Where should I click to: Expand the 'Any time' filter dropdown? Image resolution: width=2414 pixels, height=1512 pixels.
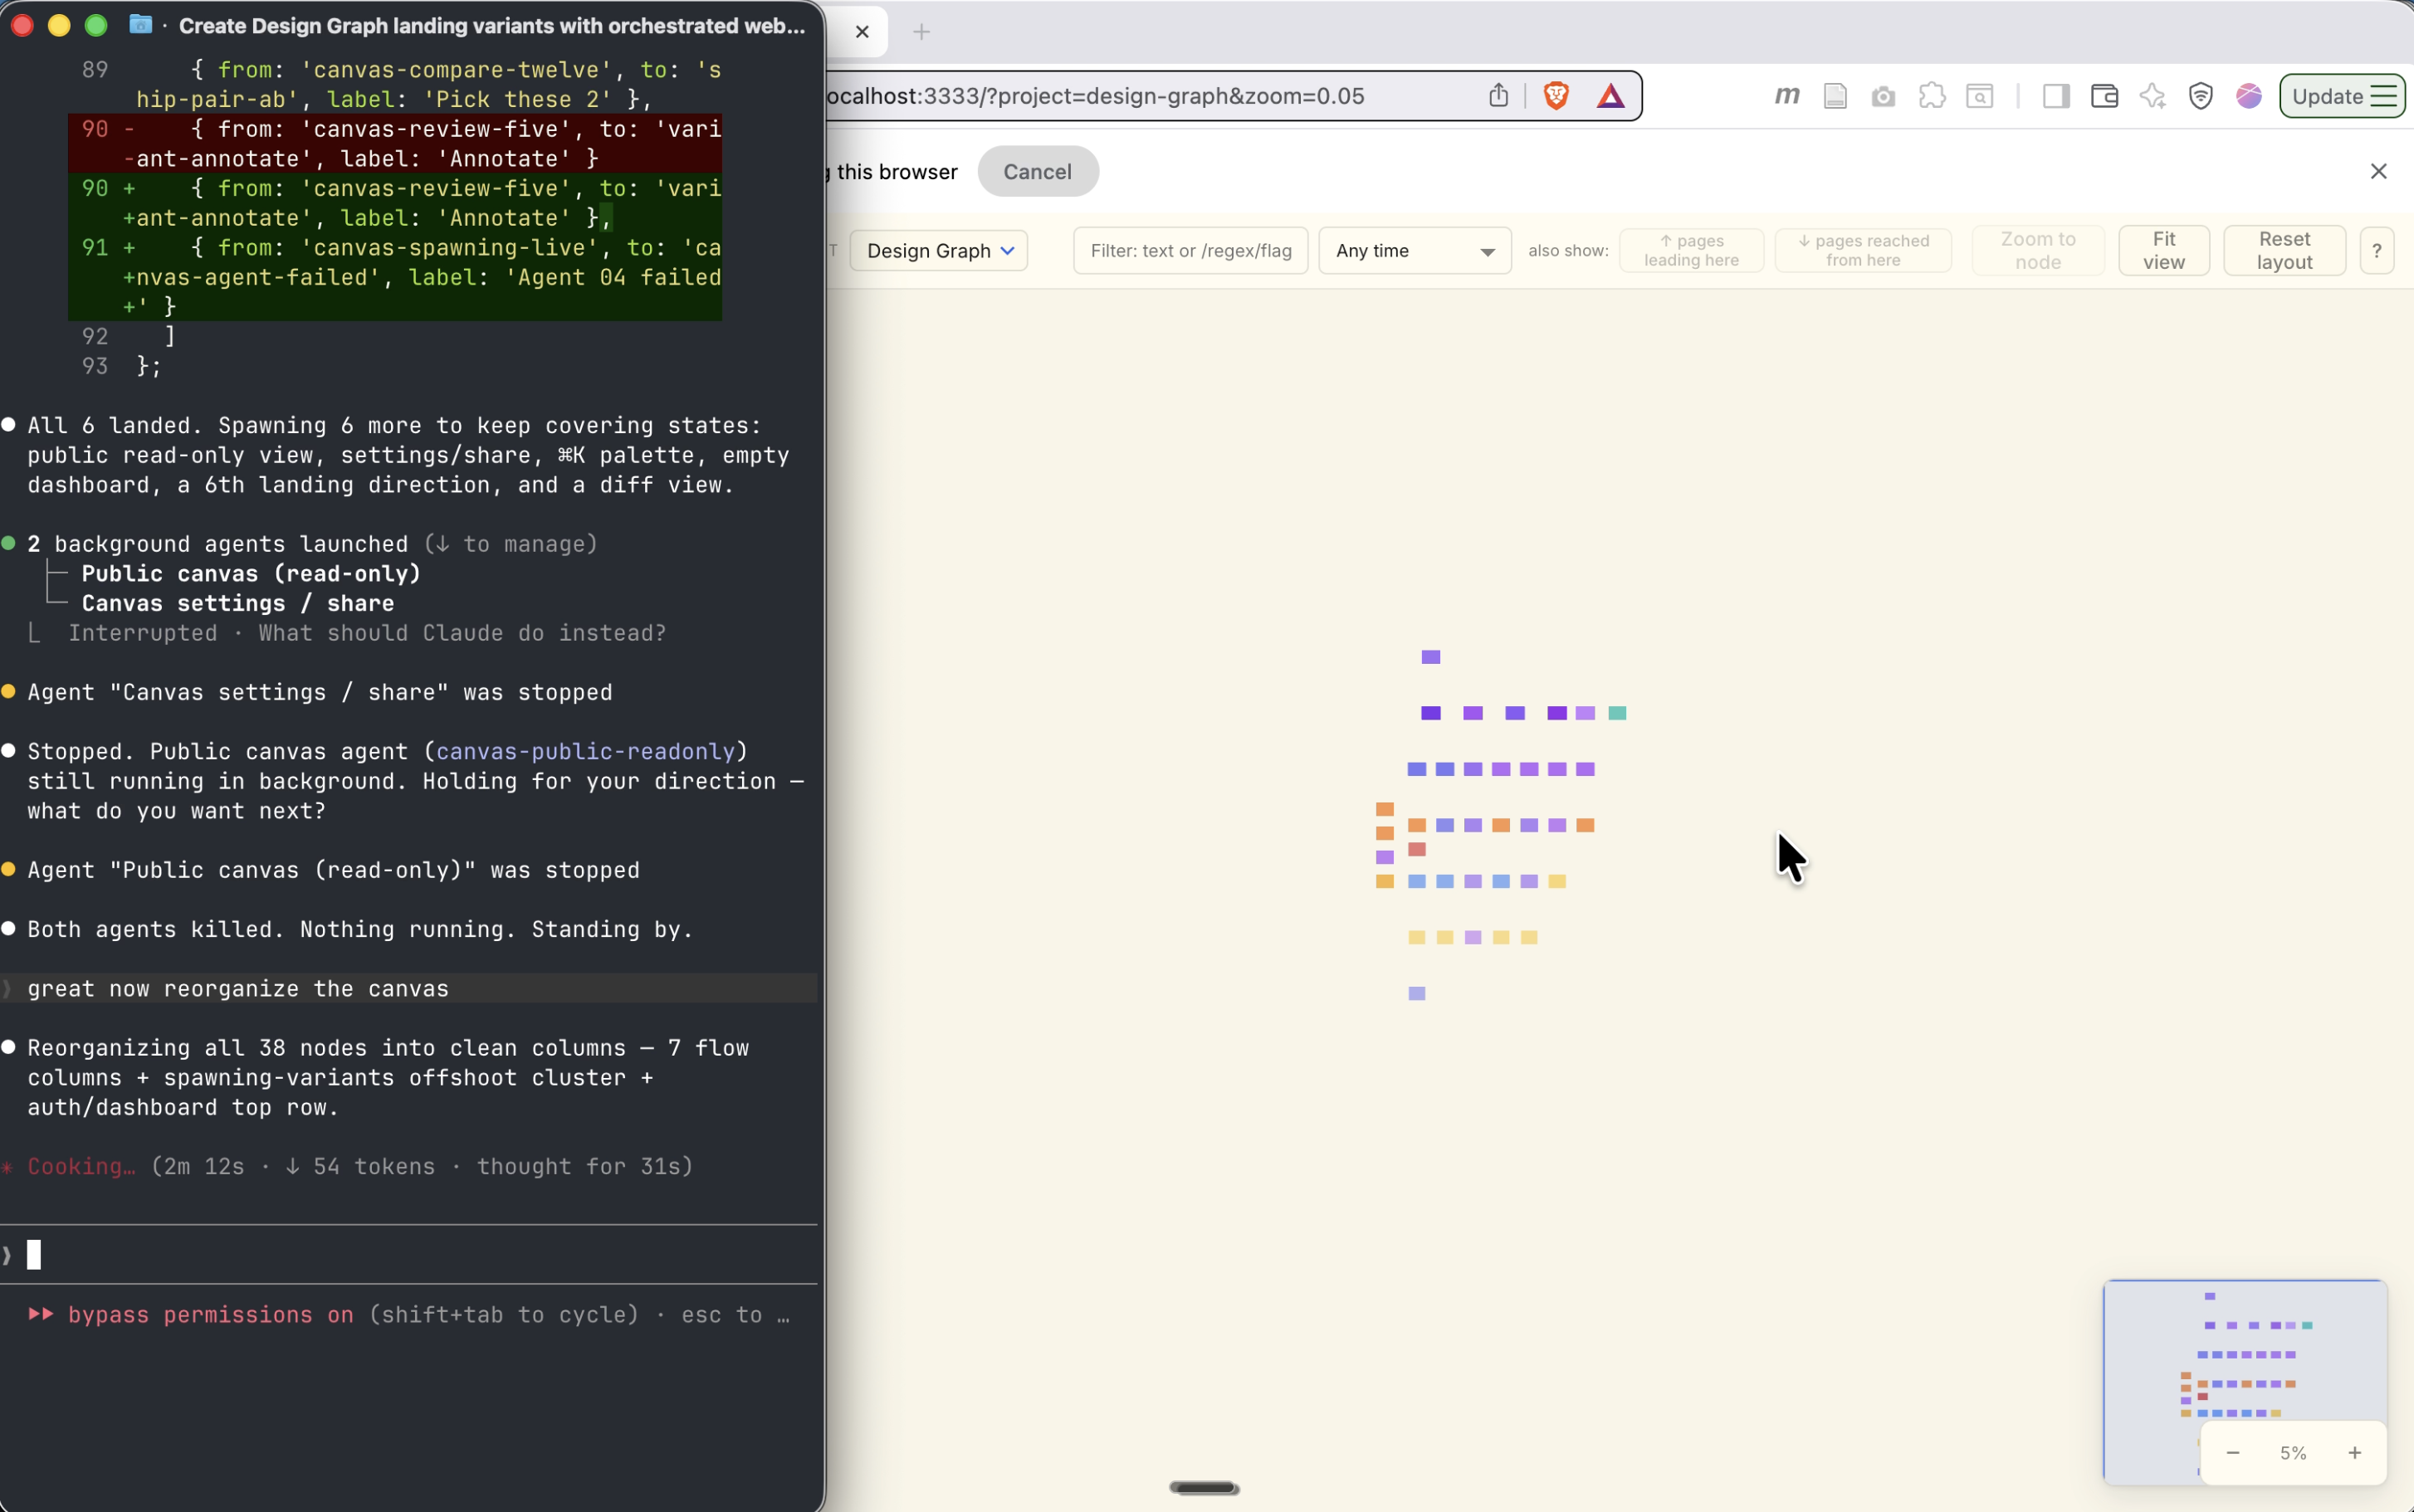pos(1414,250)
